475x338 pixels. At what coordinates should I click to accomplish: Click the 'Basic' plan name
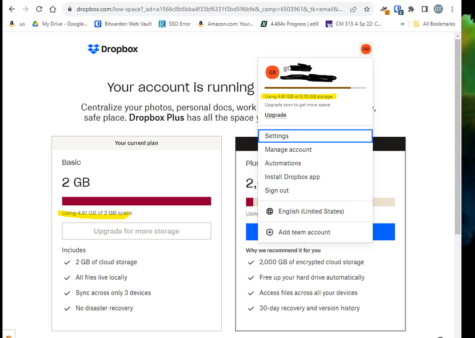(x=71, y=162)
